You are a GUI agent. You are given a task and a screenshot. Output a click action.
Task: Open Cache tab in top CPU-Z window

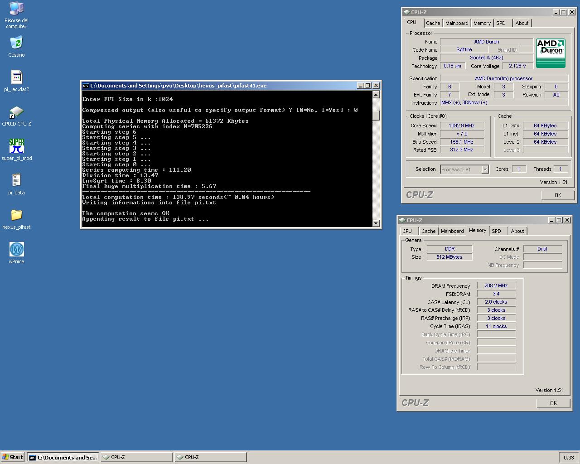(433, 23)
